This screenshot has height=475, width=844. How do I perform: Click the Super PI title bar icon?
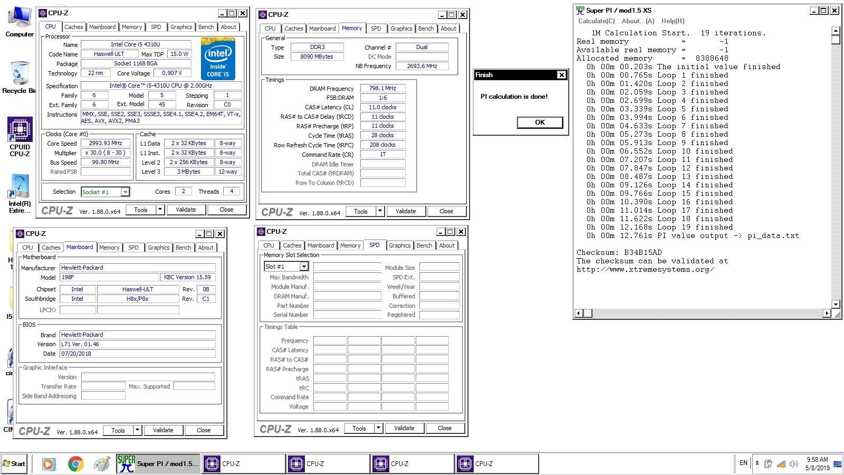pos(580,10)
